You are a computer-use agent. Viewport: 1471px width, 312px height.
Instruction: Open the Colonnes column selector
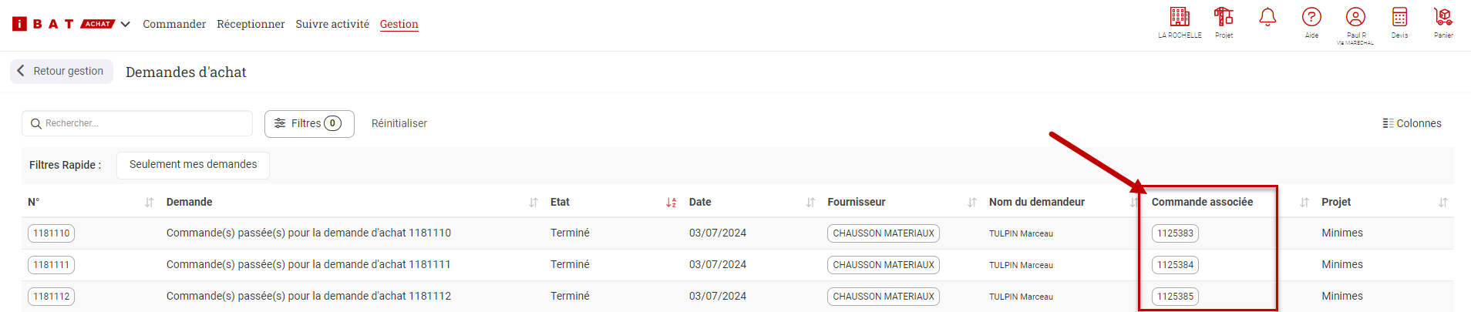(x=1412, y=123)
